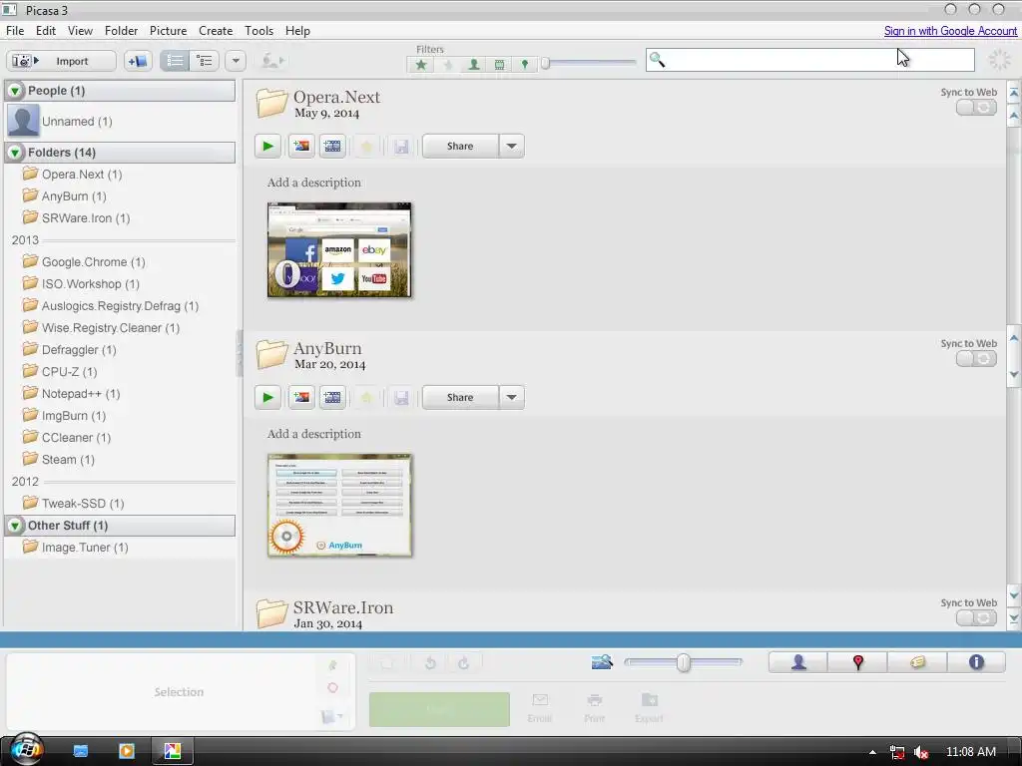This screenshot has height=766, width=1022.
Task: Select the Google.Chrome folder
Action: (x=93, y=262)
